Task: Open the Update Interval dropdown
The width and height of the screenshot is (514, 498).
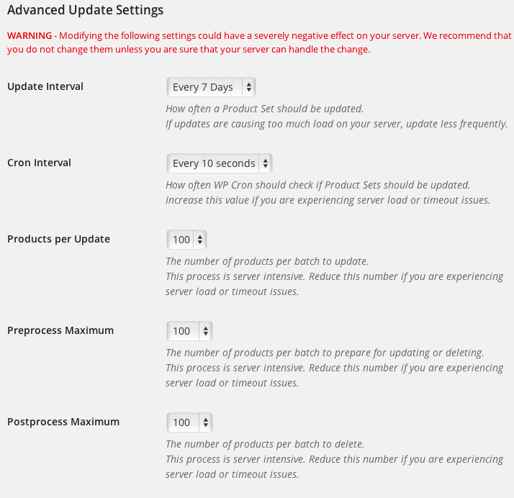Action: point(211,87)
